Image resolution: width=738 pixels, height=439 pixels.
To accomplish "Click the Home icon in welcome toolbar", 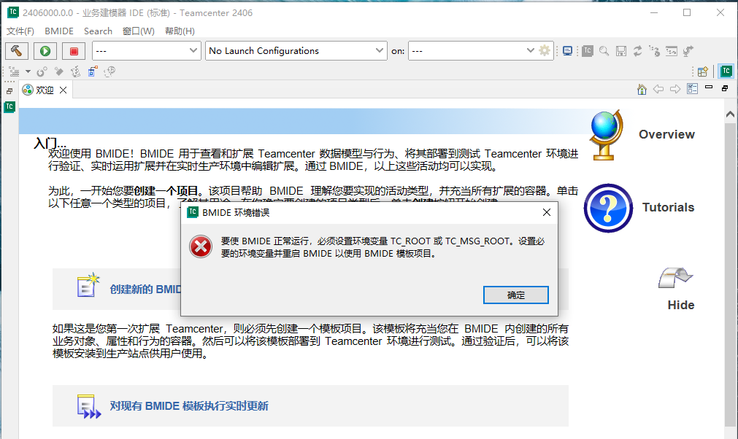I will pos(642,89).
